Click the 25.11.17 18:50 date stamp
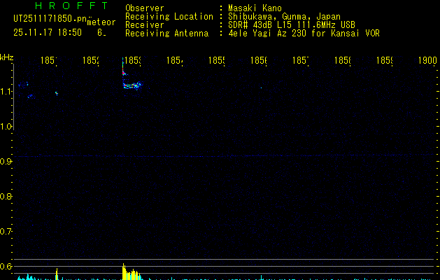Screen dimensions: 440x280 point(48,32)
